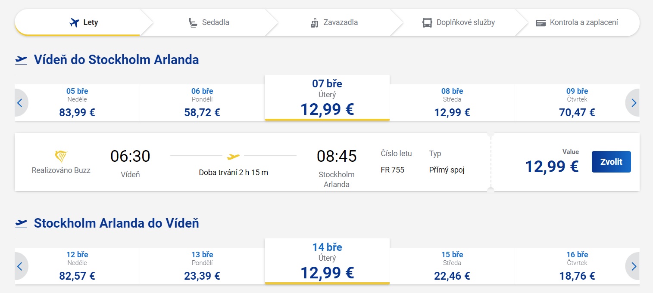Viewport: 653px width, 293px height.
Task: Click the credit card icon beside Kontrola a zaplacení
Action: tap(541, 23)
